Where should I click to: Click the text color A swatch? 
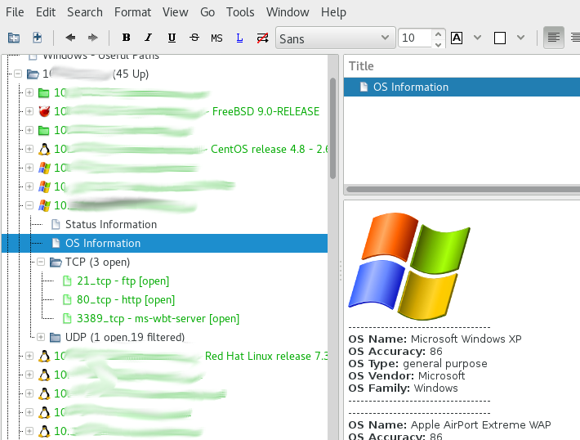[x=457, y=38]
